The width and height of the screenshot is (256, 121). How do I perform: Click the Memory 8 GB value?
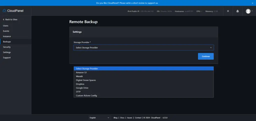click(x=216, y=11)
